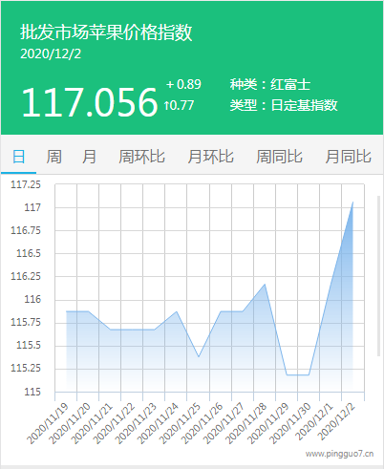The image size is (384, 469).
Task: Click the 2020/11/25 dip data point
Action: click(x=199, y=356)
